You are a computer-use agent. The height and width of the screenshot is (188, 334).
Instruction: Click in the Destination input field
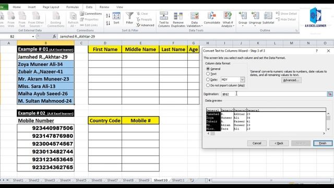pos(274,94)
